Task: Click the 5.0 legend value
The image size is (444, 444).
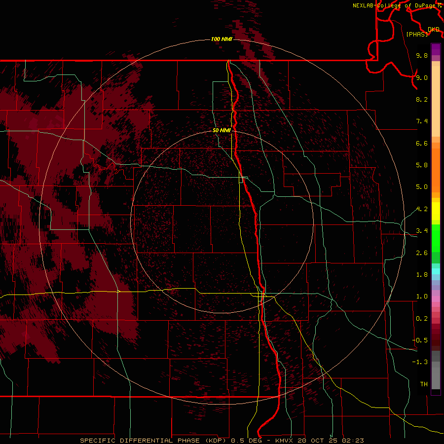Action: click(x=422, y=187)
